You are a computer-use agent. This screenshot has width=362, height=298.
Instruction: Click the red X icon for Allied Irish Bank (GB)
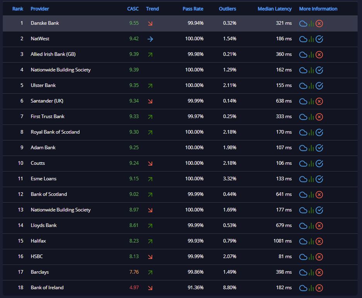[x=319, y=55]
